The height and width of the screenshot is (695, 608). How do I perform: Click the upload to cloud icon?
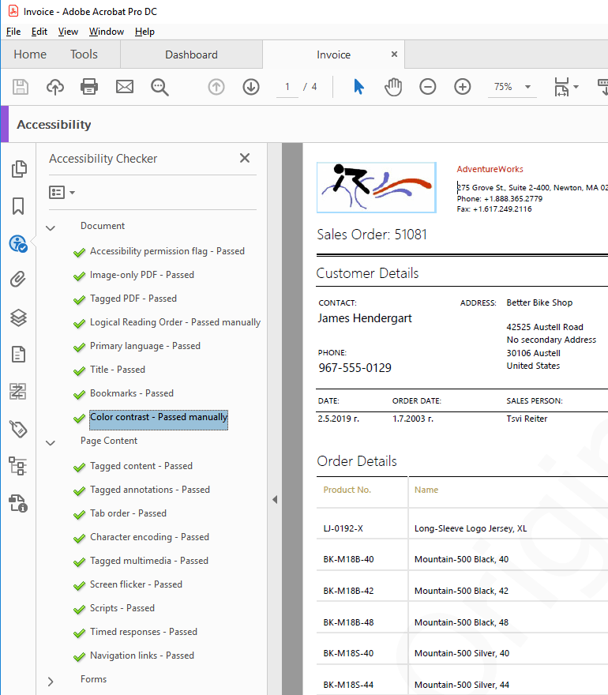[x=55, y=87]
